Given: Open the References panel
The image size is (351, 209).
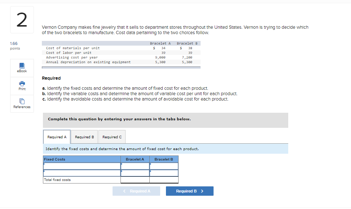Looking at the screenshot, I should [x=22, y=103].
